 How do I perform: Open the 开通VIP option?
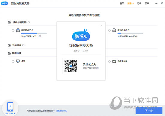point(131,4)
